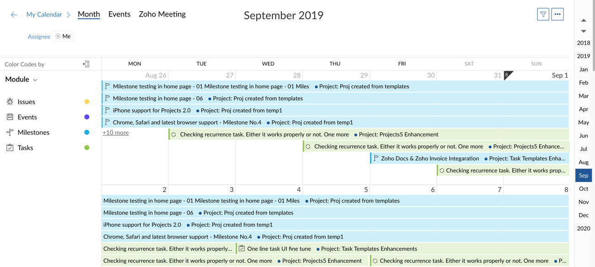Show the +10 more entries link
Image resolution: width=595 pixels, height=267 pixels.
point(115,133)
